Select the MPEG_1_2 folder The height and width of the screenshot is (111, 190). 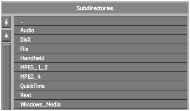100,67
